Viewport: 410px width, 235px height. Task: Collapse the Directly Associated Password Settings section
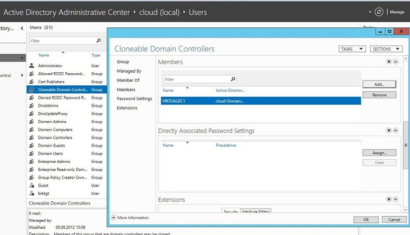click(396, 130)
